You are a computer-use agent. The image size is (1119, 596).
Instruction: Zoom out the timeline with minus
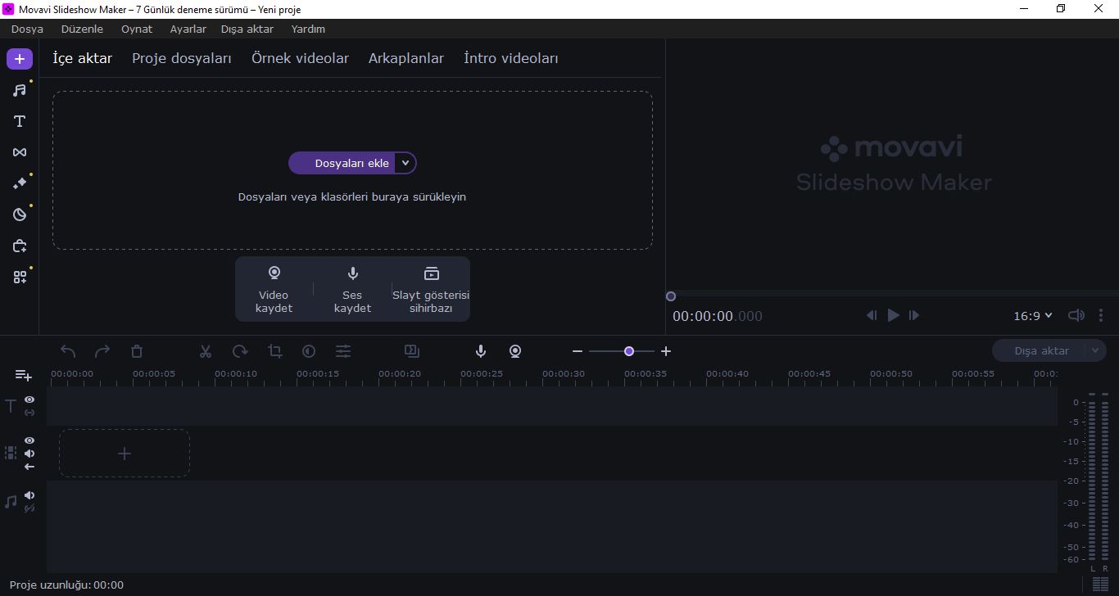point(578,351)
